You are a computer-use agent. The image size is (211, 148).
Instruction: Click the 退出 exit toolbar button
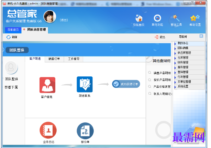160,37
